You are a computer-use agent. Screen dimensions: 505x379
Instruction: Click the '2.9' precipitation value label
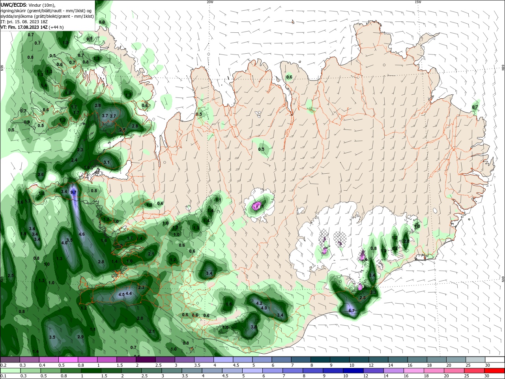pyautogui.click(x=80, y=337)
